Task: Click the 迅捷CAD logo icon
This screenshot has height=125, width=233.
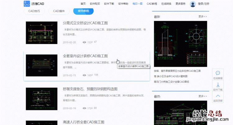Action: pyautogui.click(x=27, y=4)
